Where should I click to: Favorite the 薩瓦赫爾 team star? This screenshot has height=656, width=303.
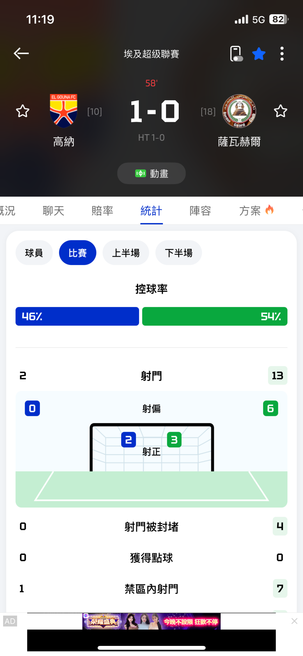coord(280,111)
